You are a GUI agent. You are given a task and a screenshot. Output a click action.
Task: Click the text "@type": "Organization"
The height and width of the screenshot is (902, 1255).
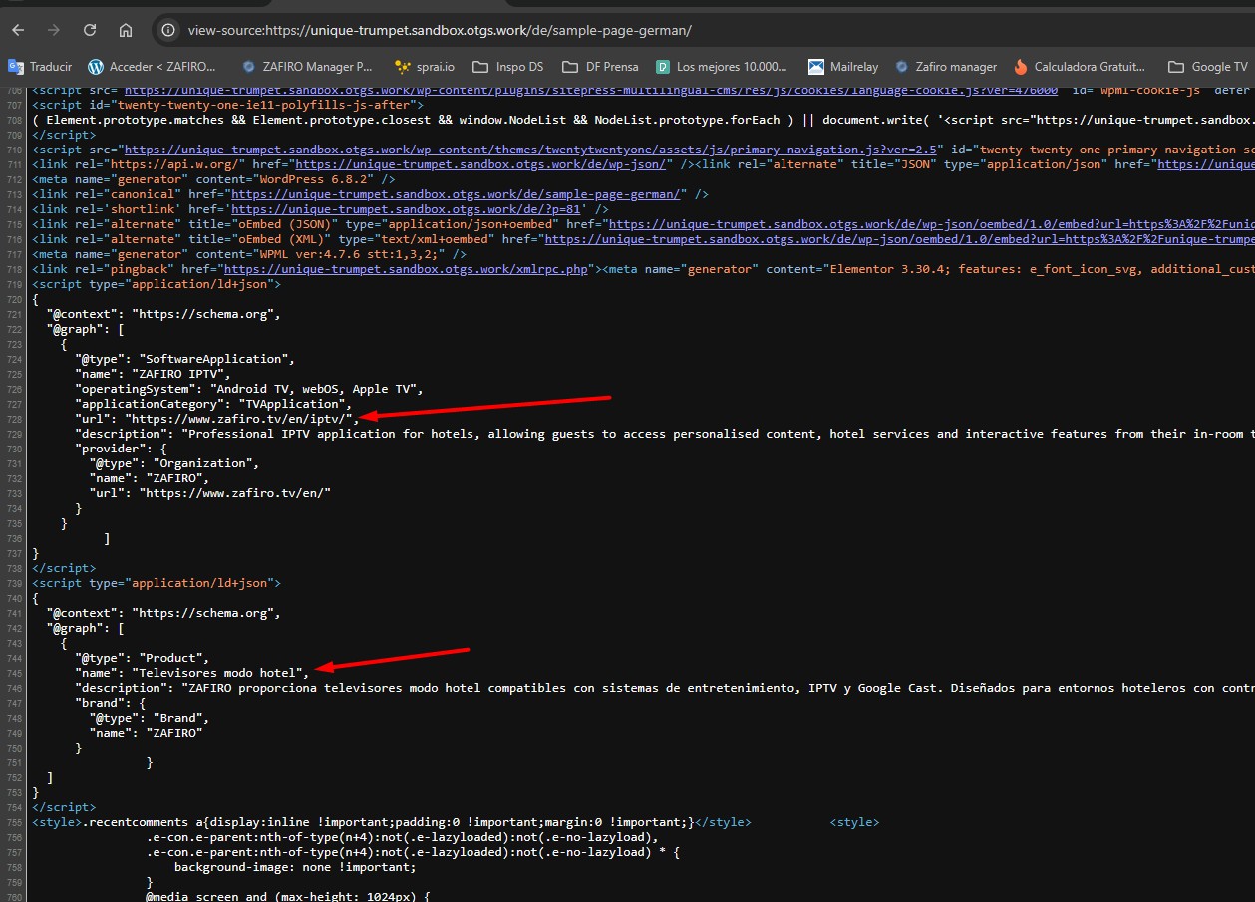pos(173,463)
